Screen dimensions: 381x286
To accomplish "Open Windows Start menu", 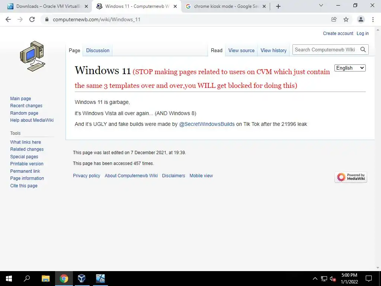I will click(x=9, y=279).
